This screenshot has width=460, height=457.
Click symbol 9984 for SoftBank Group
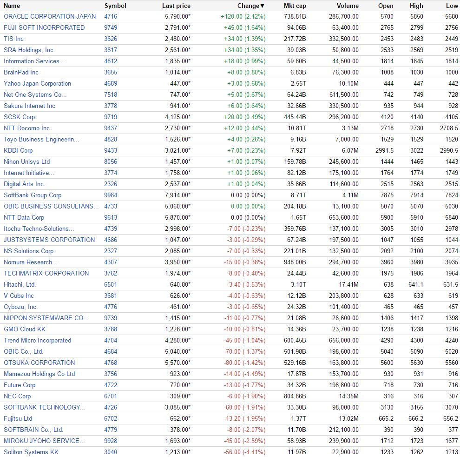[x=111, y=195]
